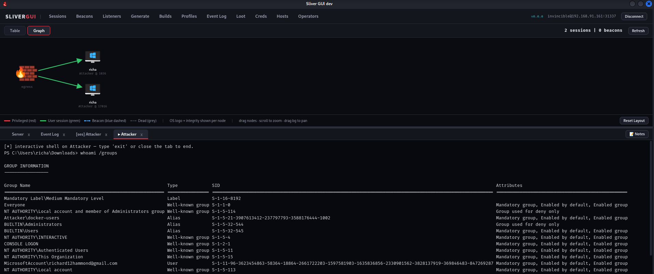Click the 'Privileged (red)' legend entry

click(20, 121)
